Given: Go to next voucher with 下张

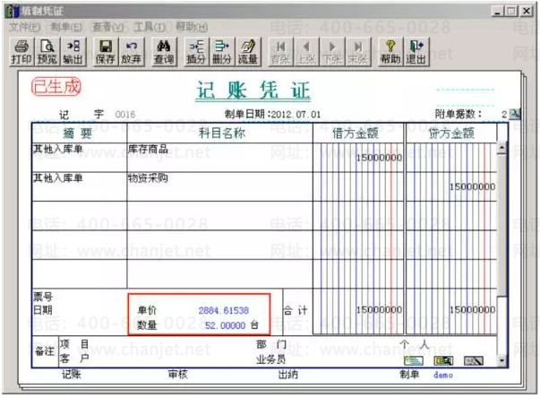Looking at the screenshot, I should pos(332,52).
